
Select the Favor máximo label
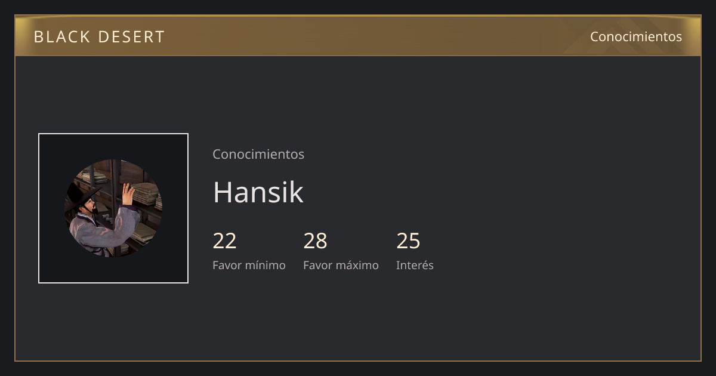click(341, 265)
